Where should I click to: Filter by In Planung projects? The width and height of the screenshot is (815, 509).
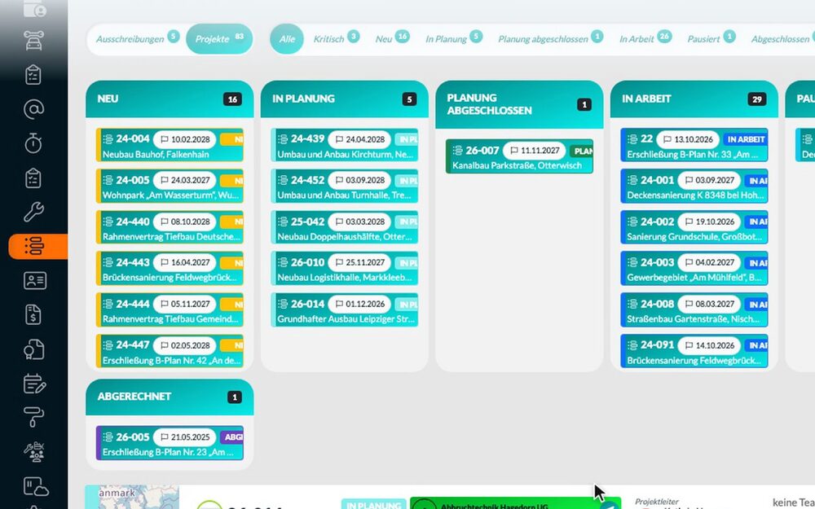(x=453, y=39)
